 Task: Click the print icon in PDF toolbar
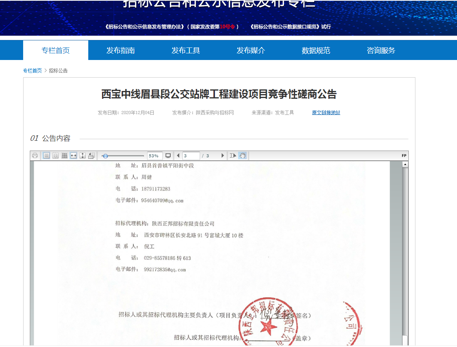35,156
